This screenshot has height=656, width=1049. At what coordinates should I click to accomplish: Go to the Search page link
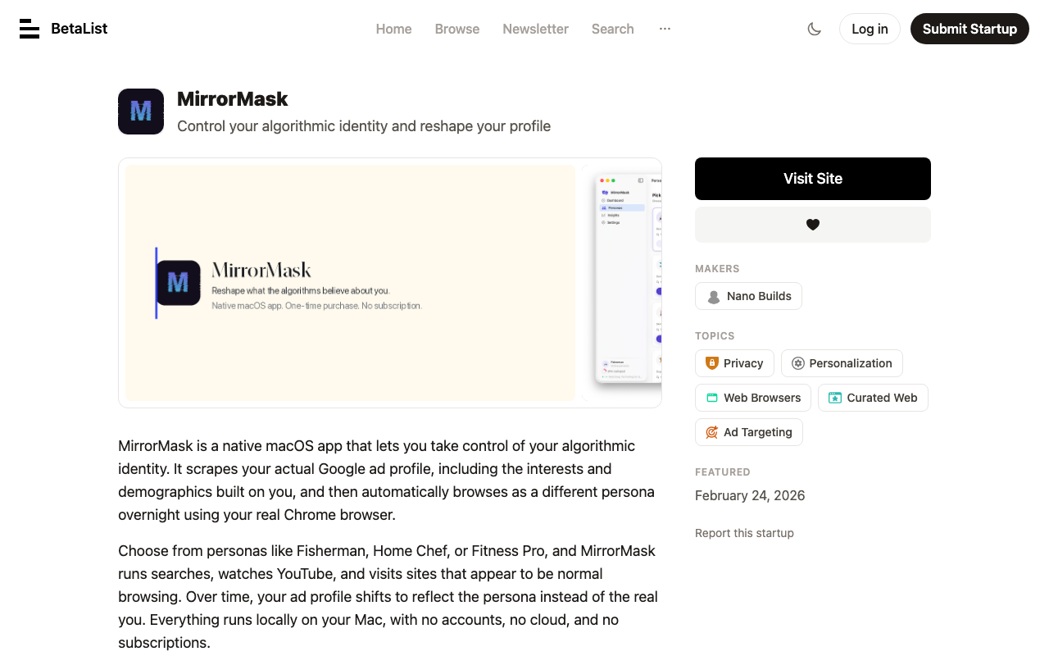click(x=613, y=29)
